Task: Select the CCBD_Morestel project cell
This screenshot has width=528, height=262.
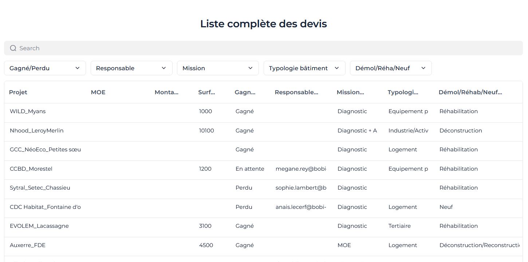Action: (31, 169)
